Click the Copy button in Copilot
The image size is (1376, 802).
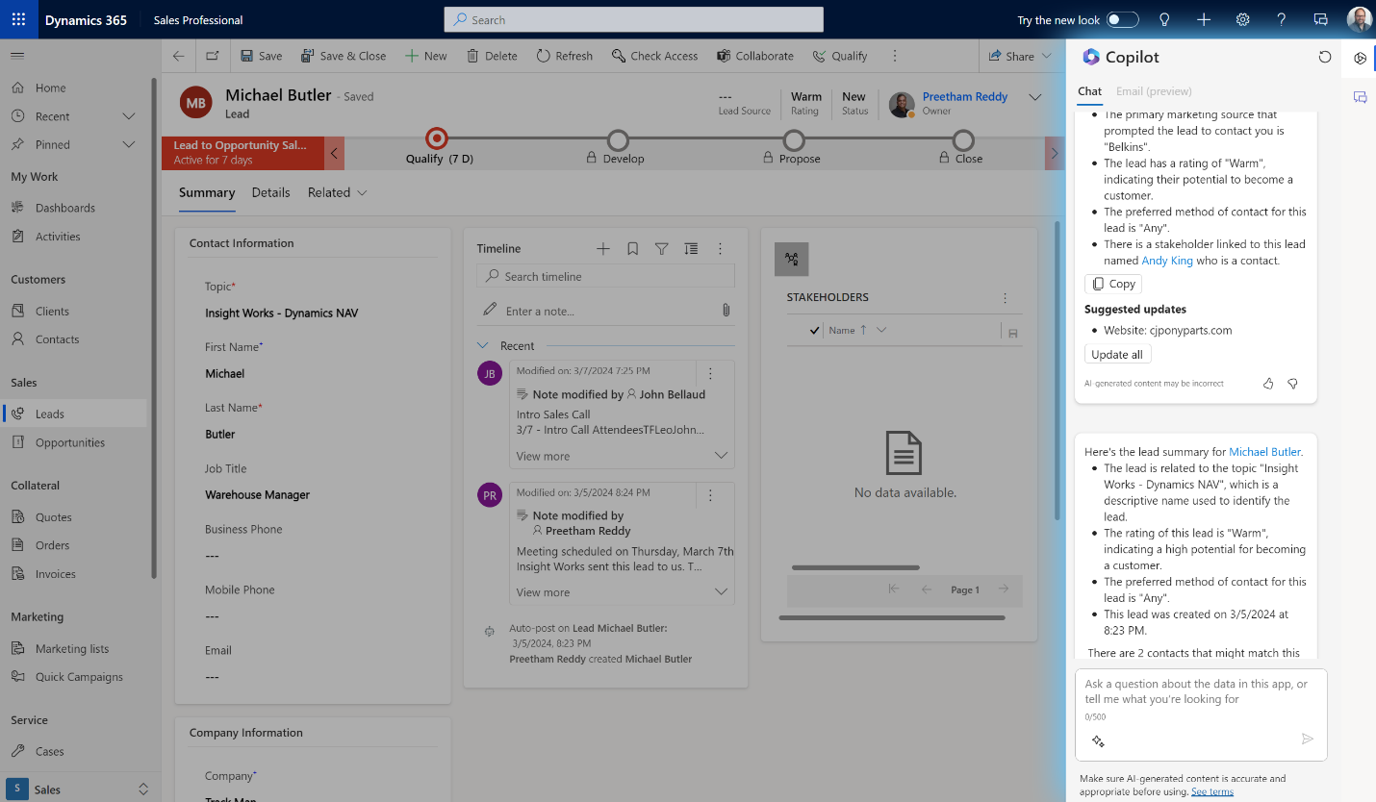[x=1113, y=284]
